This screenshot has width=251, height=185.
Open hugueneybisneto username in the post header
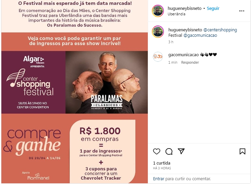point(184,8)
